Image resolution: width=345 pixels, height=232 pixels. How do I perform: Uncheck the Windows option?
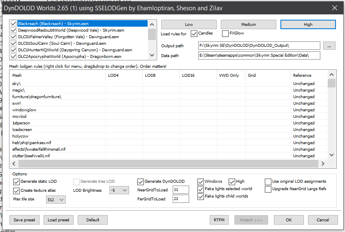point(200,181)
